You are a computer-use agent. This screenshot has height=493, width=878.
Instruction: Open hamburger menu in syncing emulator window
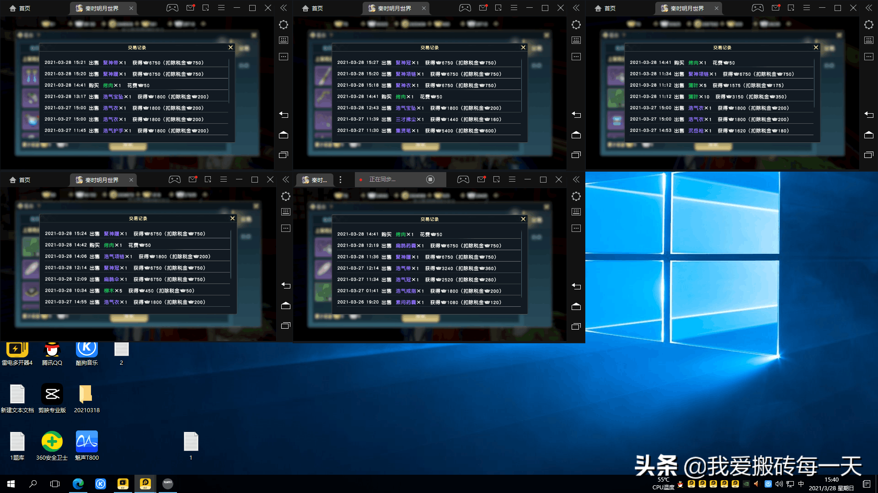click(512, 180)
